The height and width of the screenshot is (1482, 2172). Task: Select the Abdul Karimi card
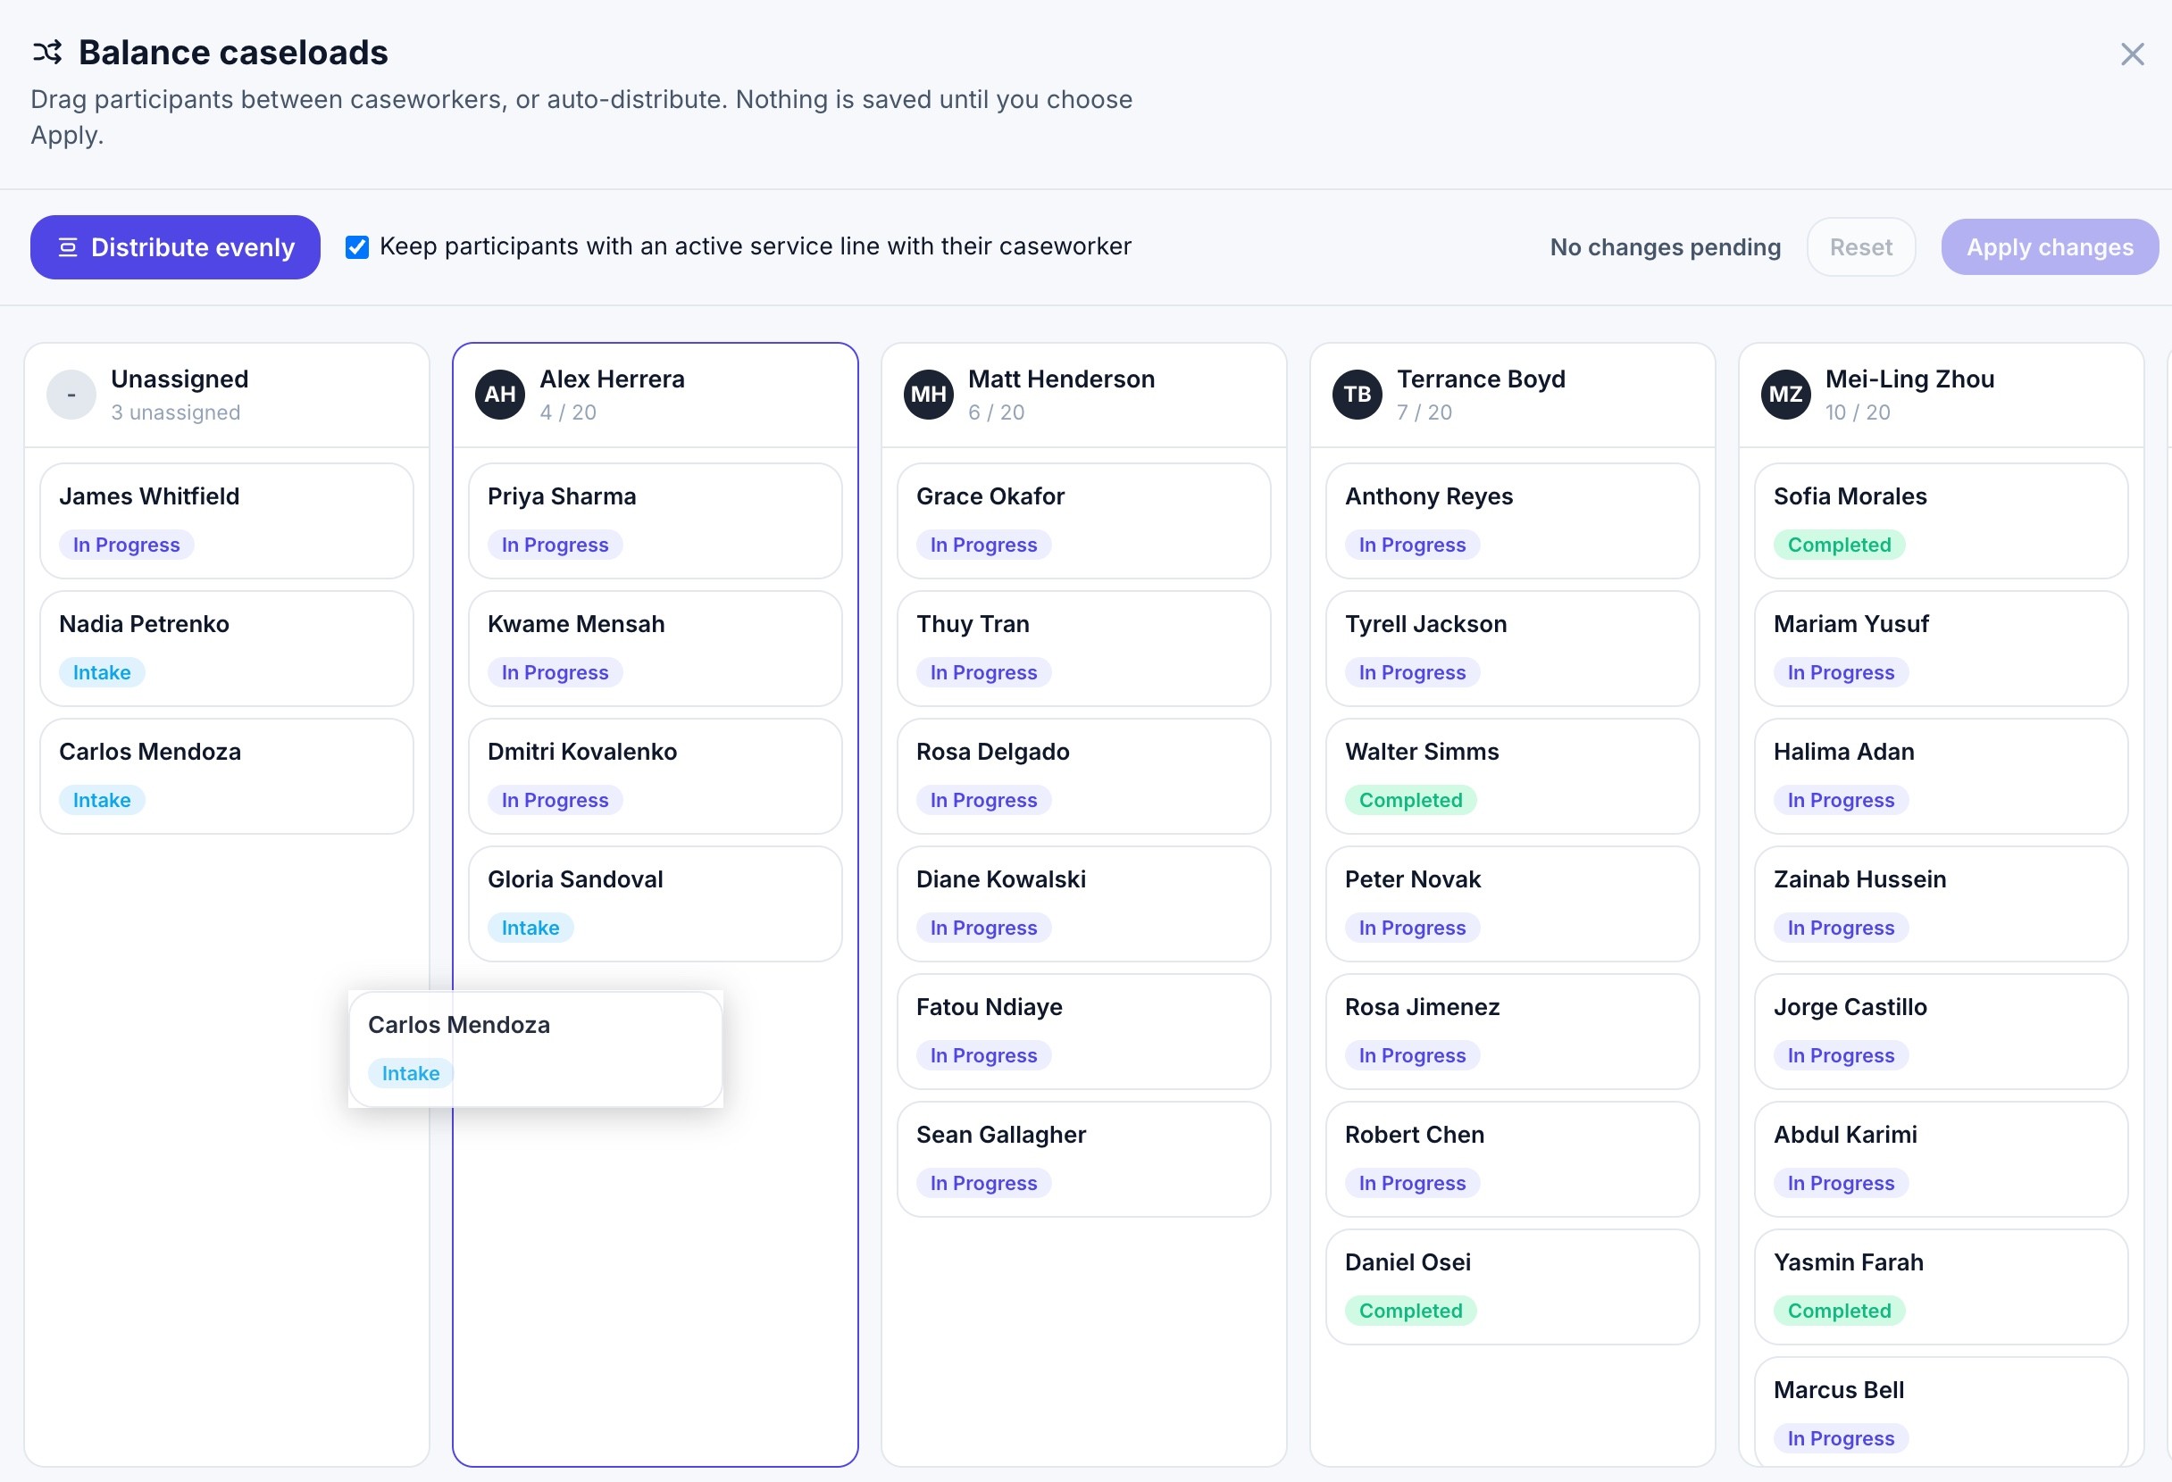point(1942,1159)
